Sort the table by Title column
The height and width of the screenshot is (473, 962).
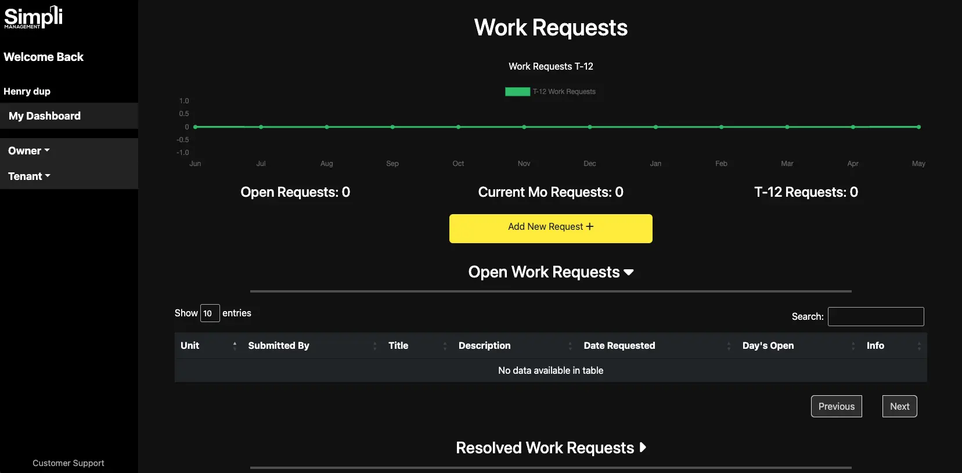(417, 346)
